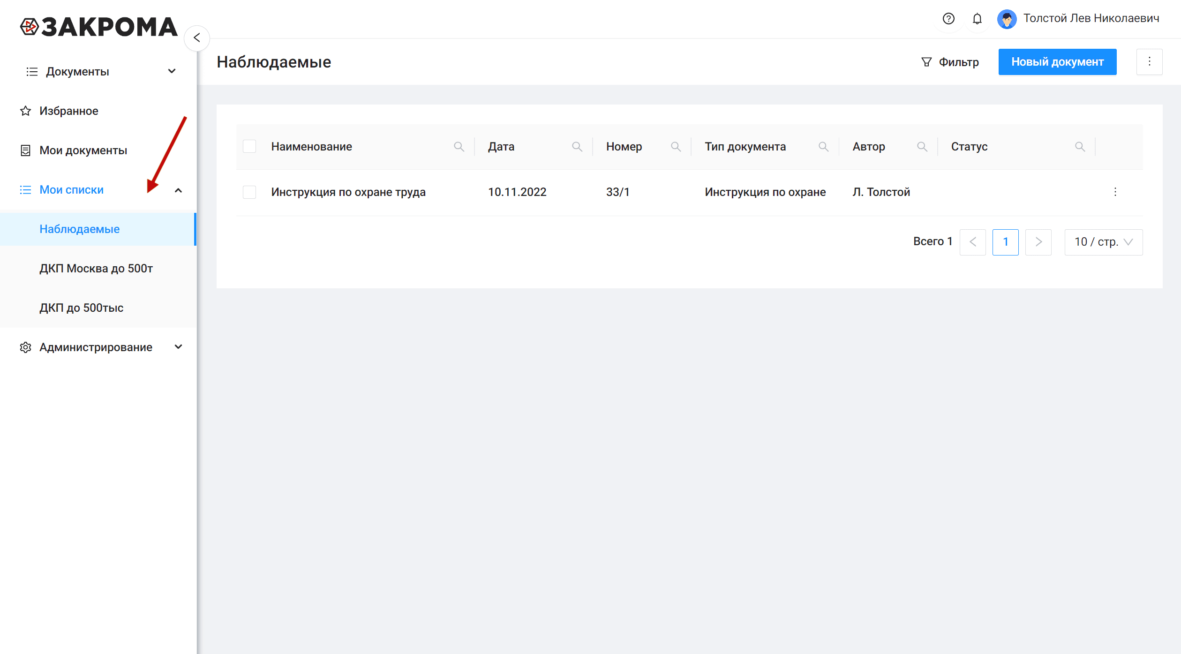Image resolution: width=1181 pixels, height=654 pixels.
Task: Open ДКП до 500тыс list
Action: [x=98, y=308]
